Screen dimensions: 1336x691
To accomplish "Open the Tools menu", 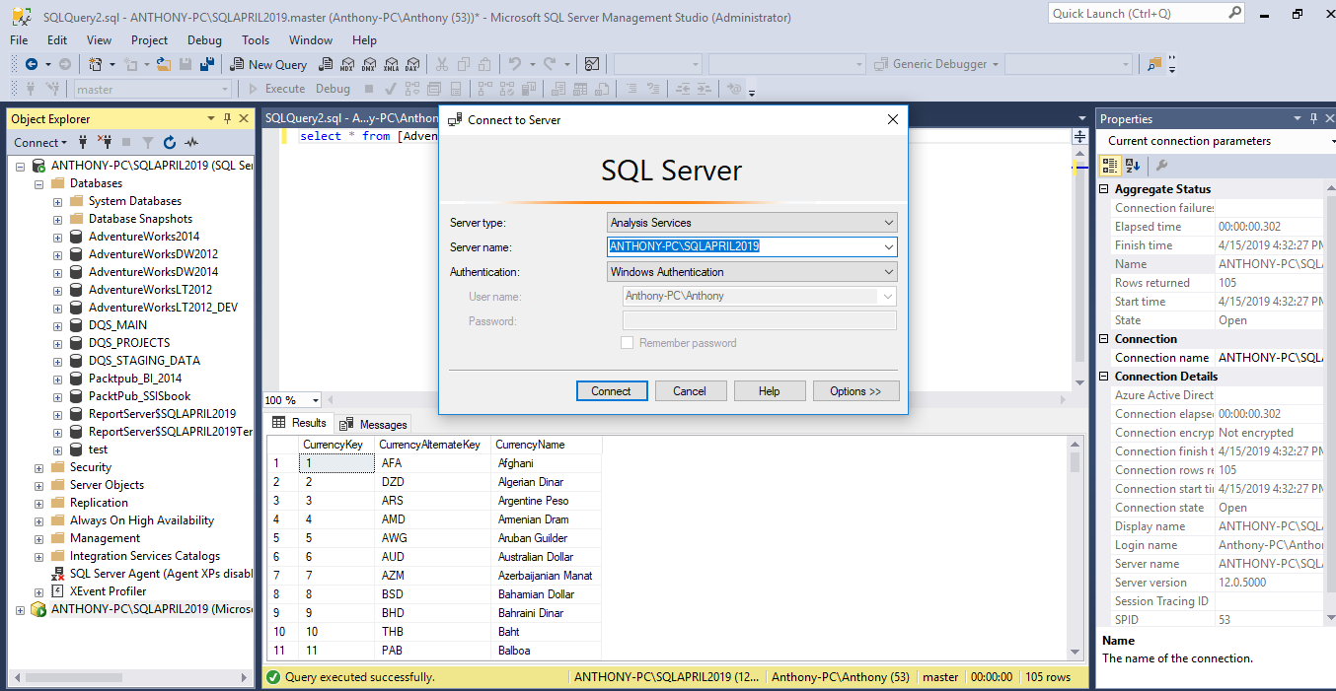I will coord(256,40).
